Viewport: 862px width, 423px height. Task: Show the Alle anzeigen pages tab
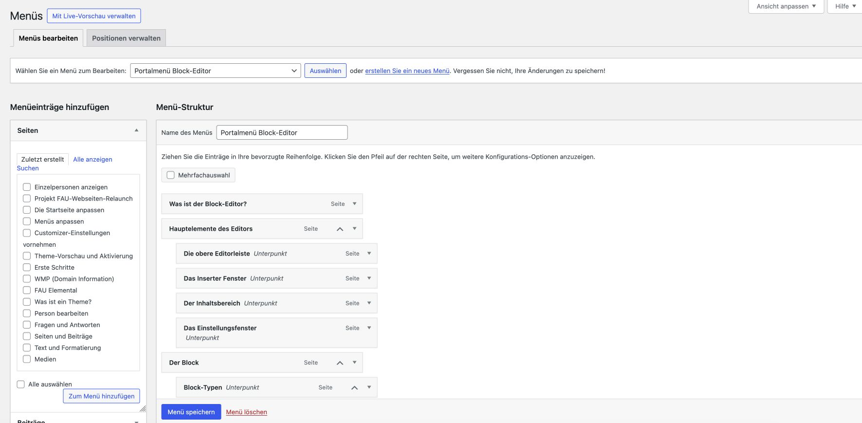(92, 160)
